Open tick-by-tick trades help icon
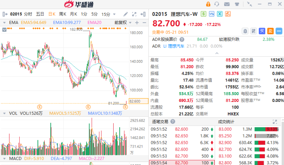Image resolution: width=284 pixels, height=165 pixels. coord(173,122)
